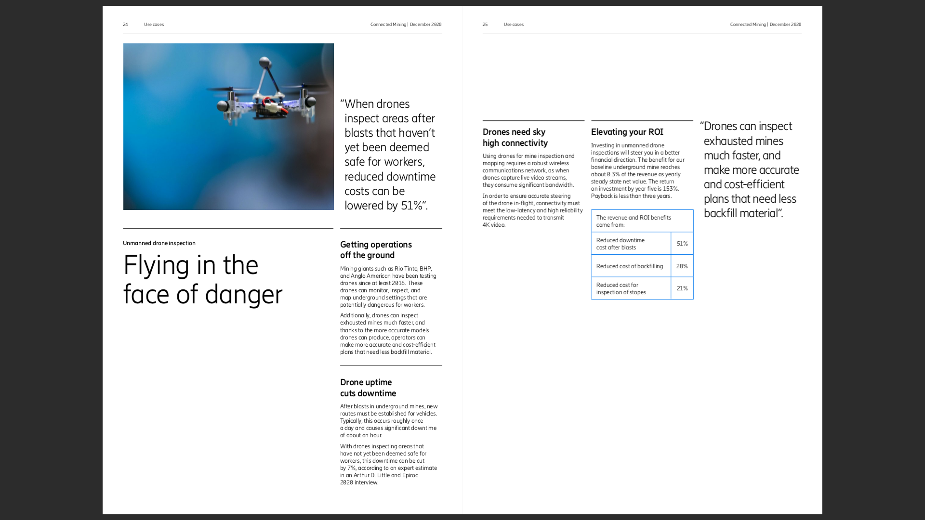Click the 28% value in the table
Screen dimensions: 925x520
(682, 266)
